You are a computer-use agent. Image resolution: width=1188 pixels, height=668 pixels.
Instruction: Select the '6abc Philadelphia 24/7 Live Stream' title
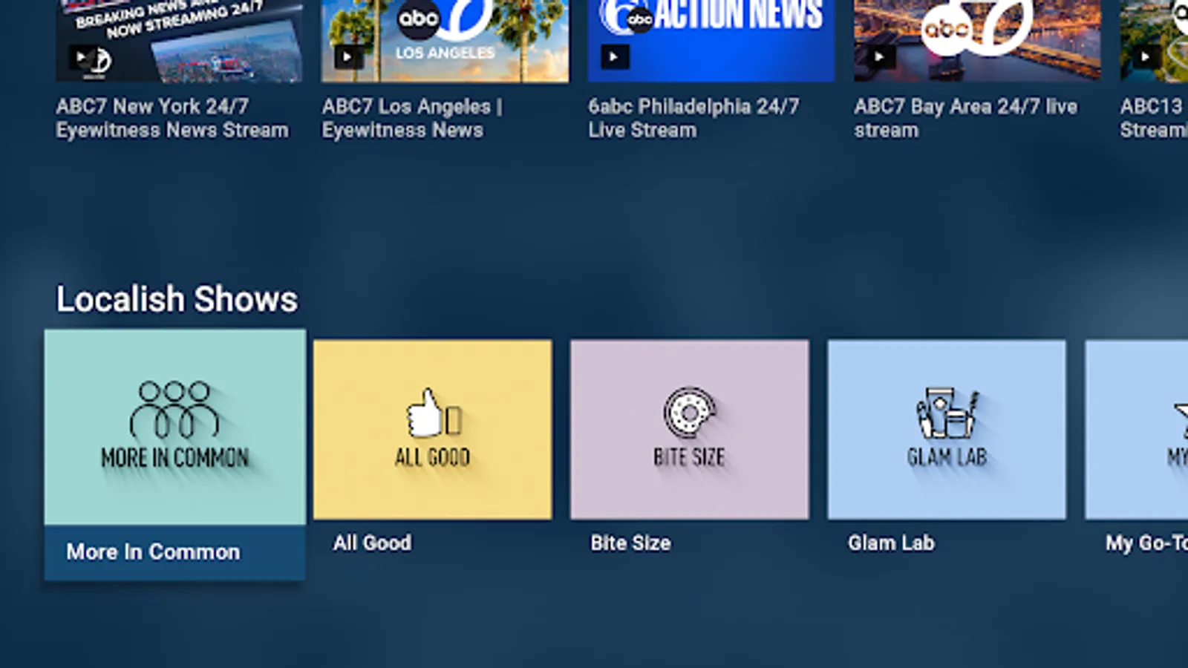point(693,118)
